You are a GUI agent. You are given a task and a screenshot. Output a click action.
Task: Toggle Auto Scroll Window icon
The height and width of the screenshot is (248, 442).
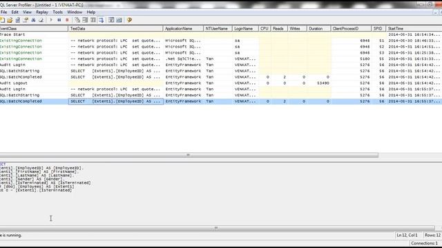point(101,20)
